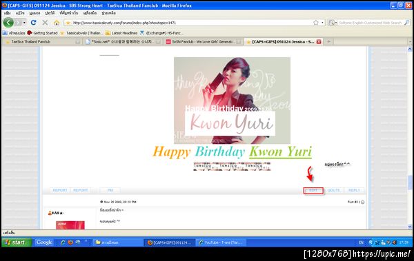Open the last Thai menu item (Help)
Image resolution: width=414 pixels, height=261 pixels.
(x=108, y=13)
